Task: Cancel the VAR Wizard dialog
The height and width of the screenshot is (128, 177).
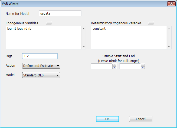Action: [140, 119]
